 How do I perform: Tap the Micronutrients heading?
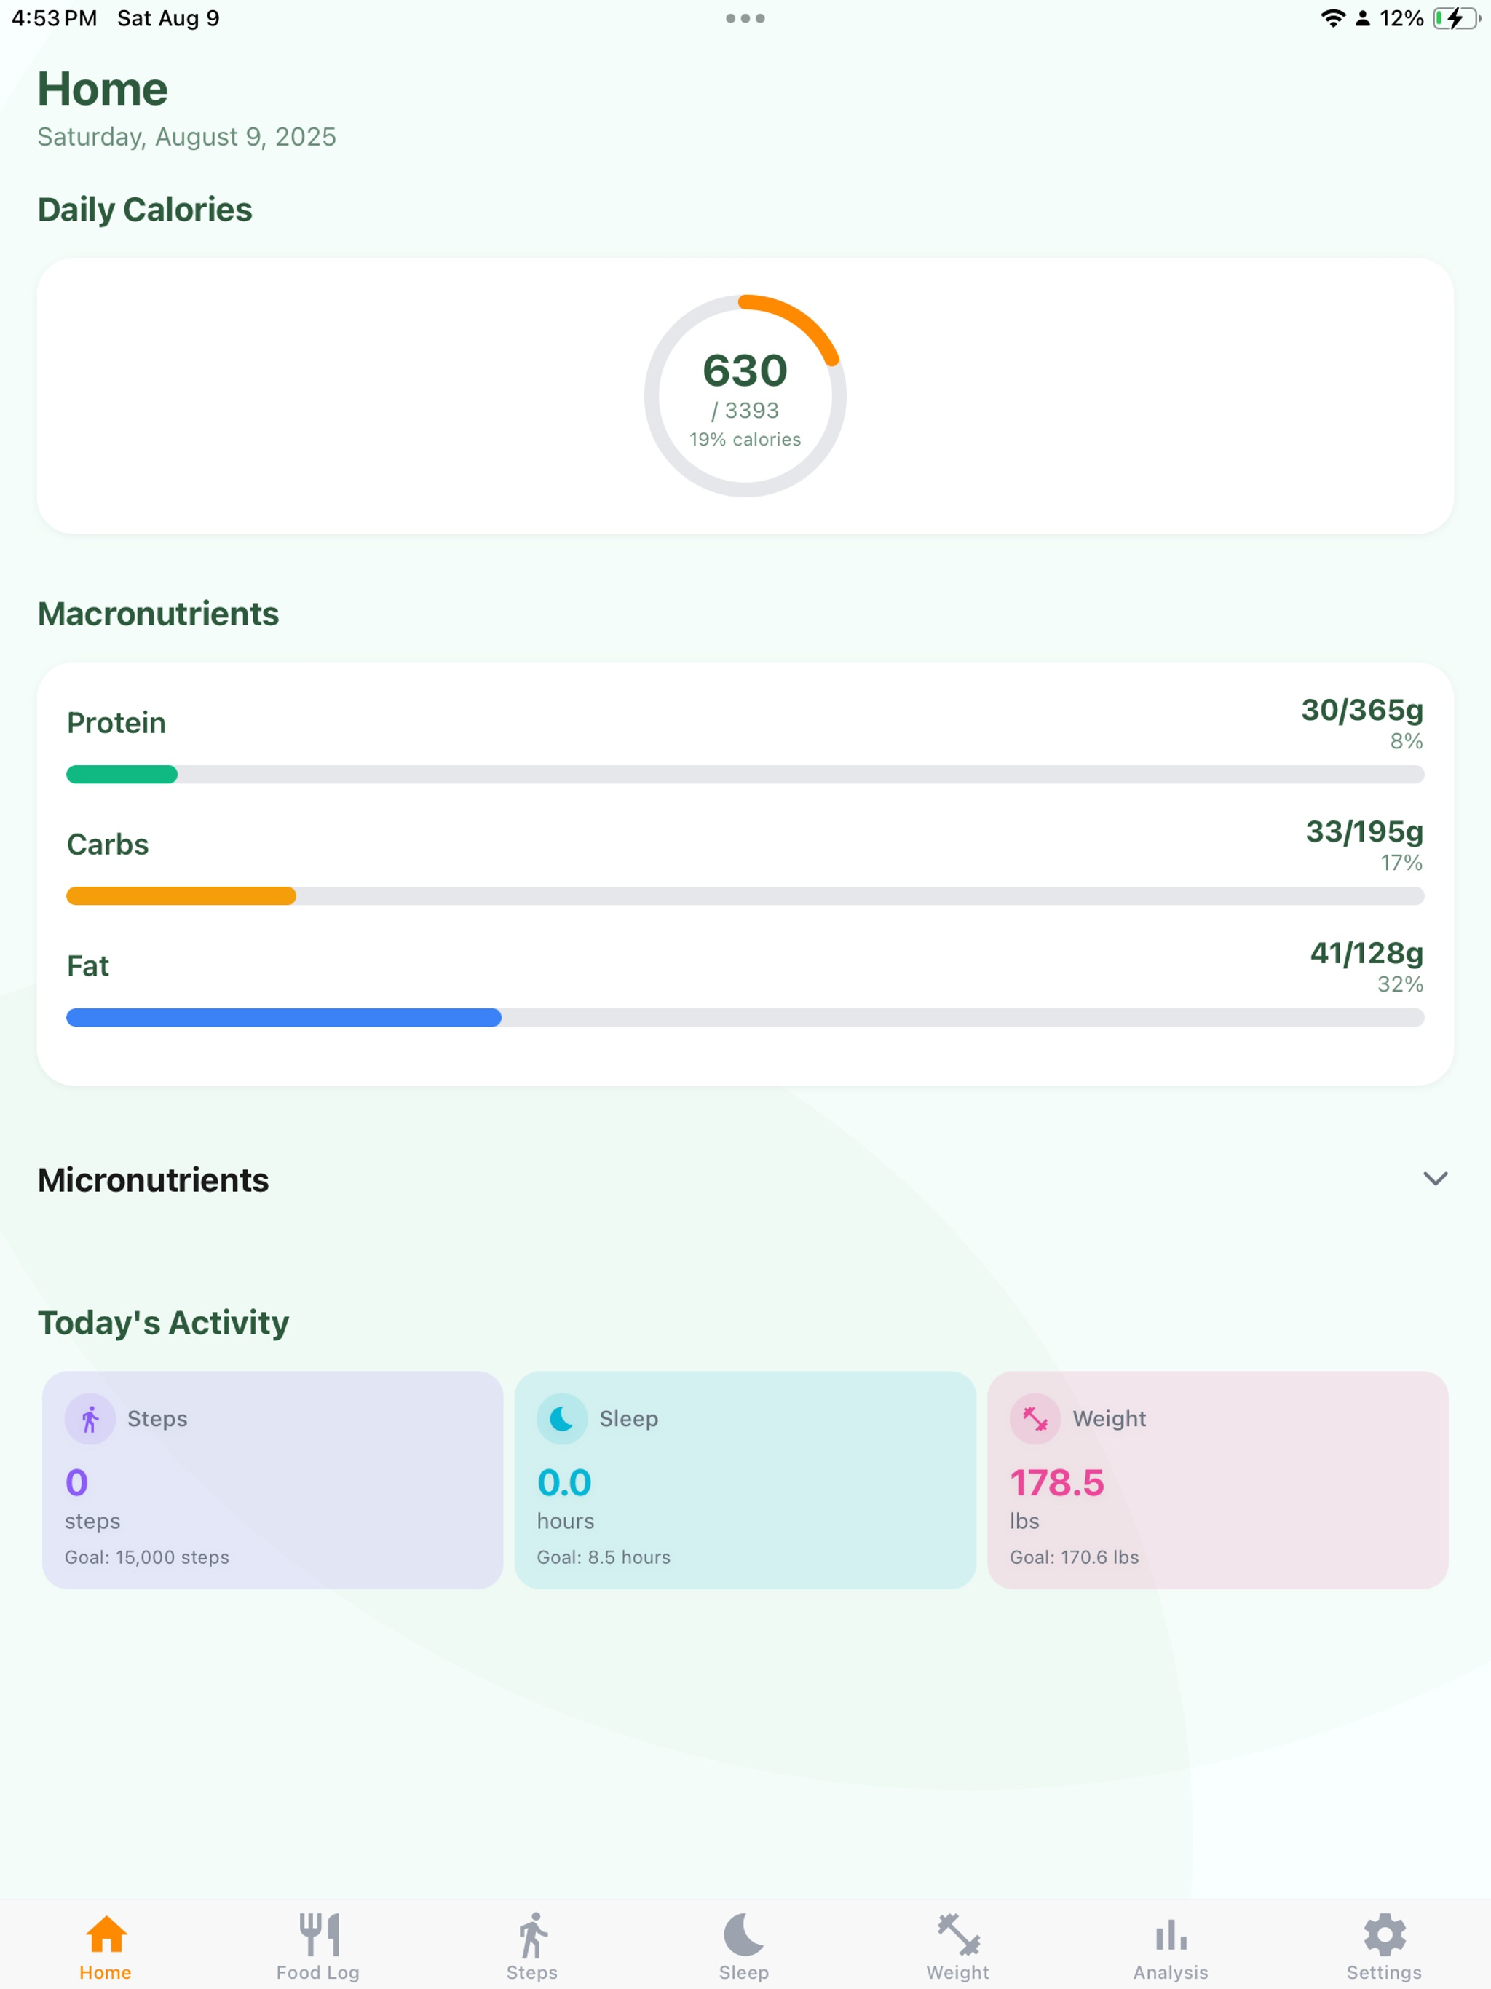[x=153, y=1179]
